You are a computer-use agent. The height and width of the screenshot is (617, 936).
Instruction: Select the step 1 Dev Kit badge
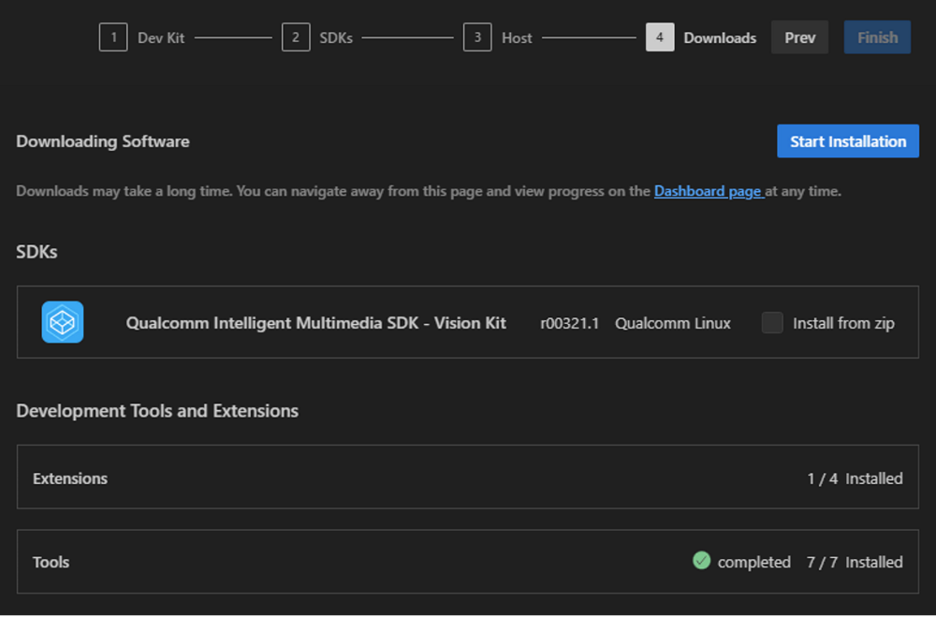click(112, 37)
